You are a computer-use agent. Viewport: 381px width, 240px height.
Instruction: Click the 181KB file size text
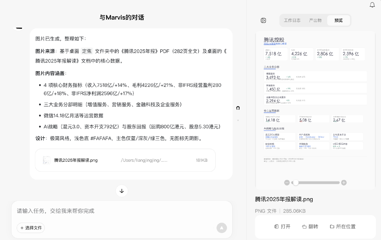click(202, 160)
